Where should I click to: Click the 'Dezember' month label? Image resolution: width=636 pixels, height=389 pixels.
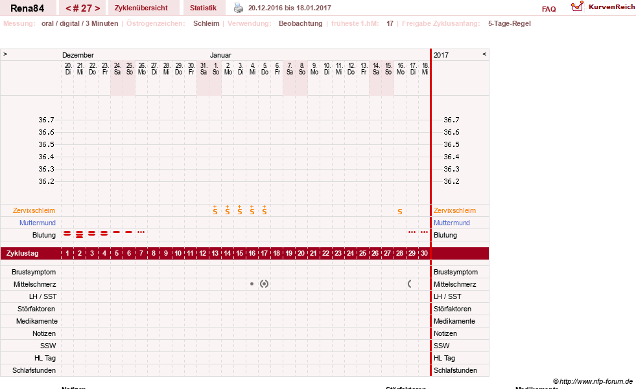[78, 55]
